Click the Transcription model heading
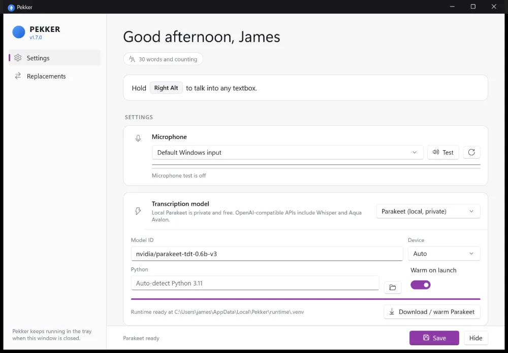This screenshot has height=353, width=508. pyautogui.click(x=180, y=204)
